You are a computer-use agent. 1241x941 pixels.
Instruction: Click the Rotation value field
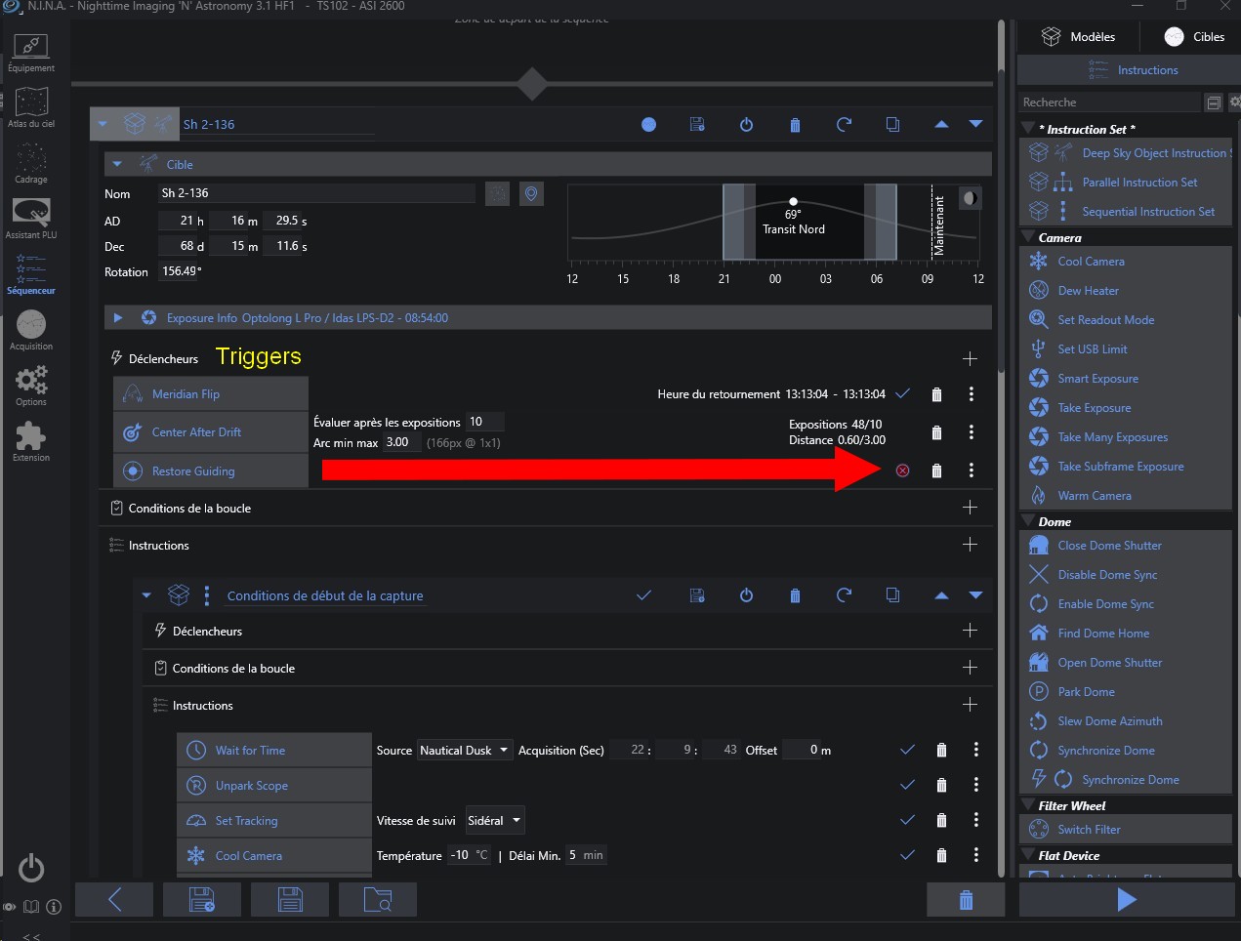[182, 272]
